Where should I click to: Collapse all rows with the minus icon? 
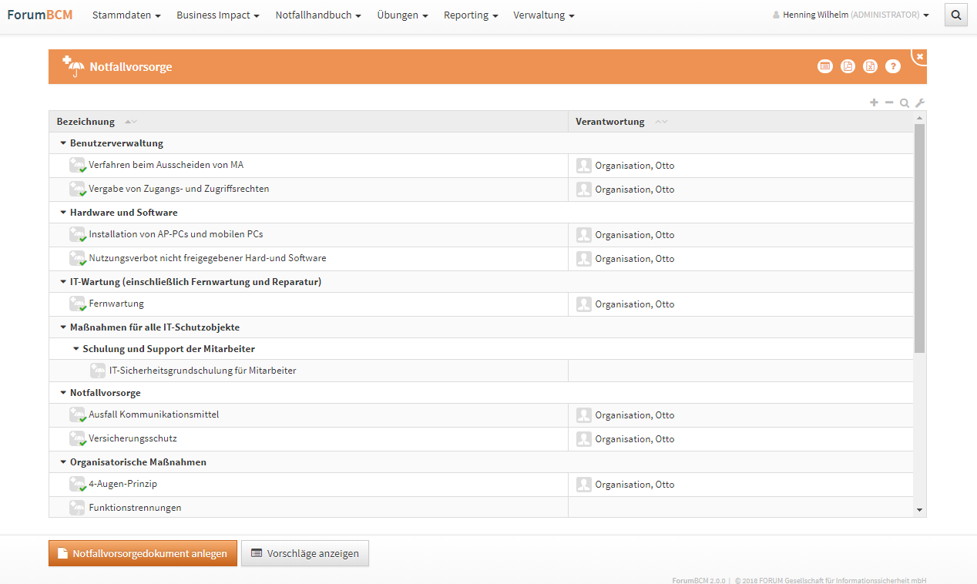pyautogui.click(x=889, y=102)
